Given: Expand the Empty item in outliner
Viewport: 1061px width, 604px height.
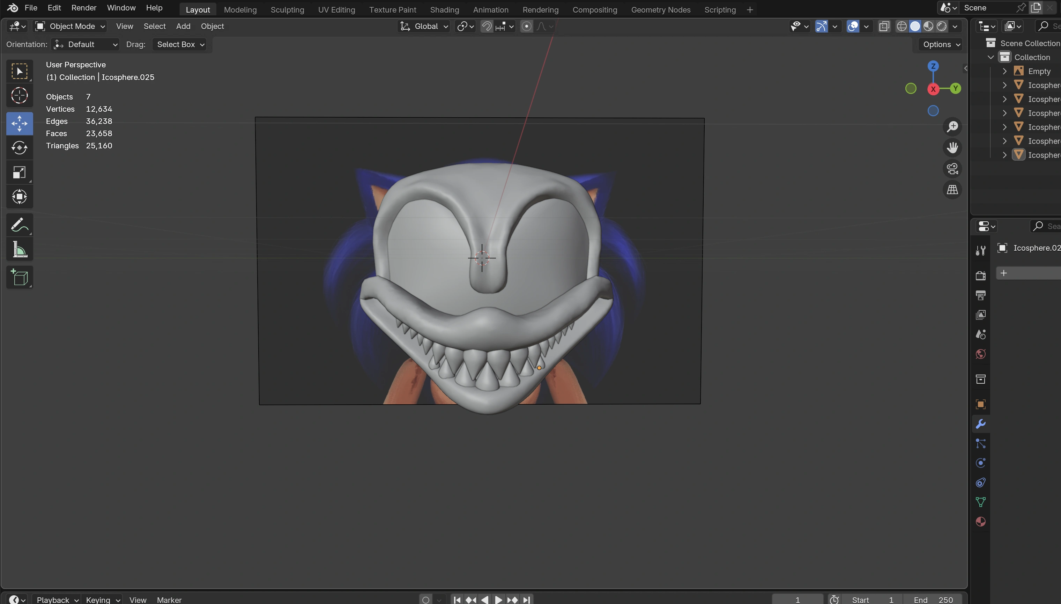Looking at the screenshot, I should 1004,71.
